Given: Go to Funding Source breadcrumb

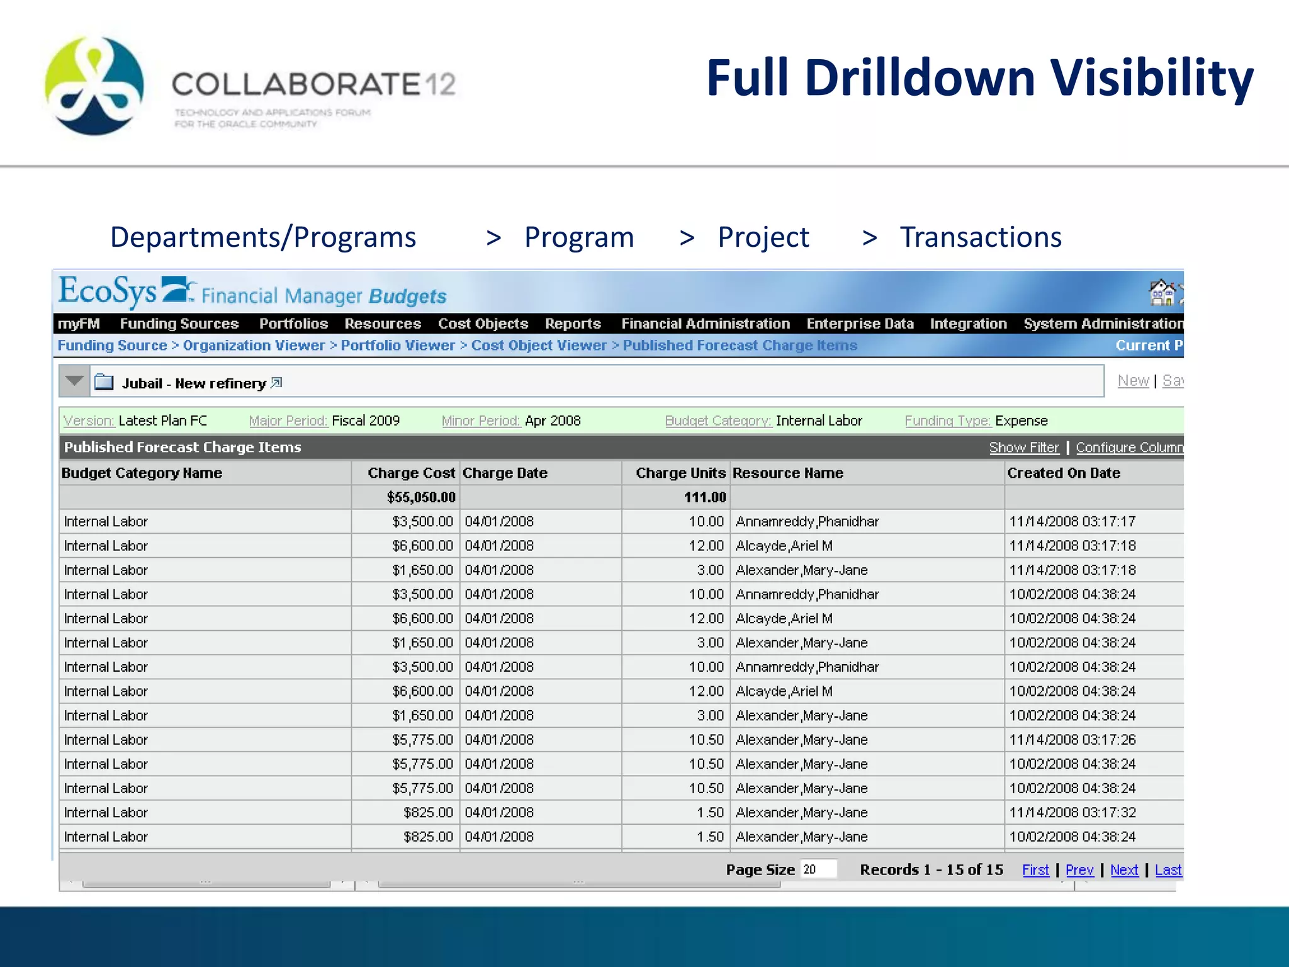Looking at the screenshot, I should (x=112, y=346).
